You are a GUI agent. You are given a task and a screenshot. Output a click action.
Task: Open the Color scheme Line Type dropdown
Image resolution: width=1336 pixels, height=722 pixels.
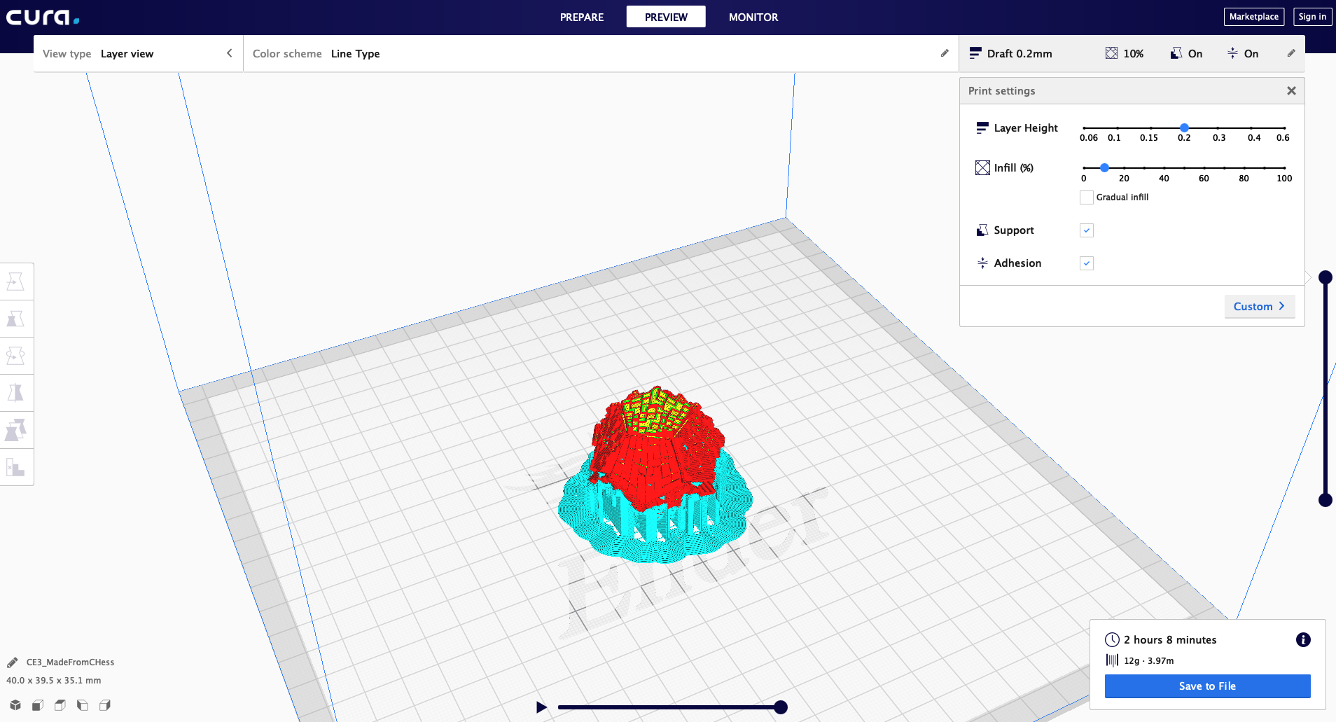[601, 53]
